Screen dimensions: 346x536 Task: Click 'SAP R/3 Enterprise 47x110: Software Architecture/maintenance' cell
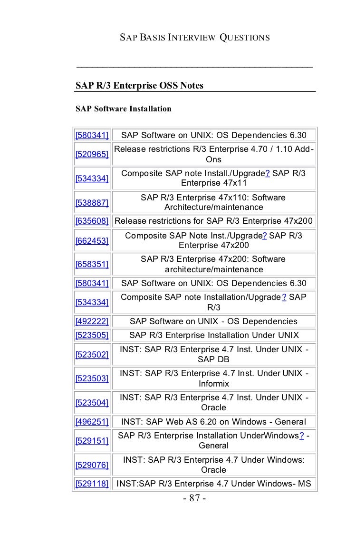click(213, 202)
